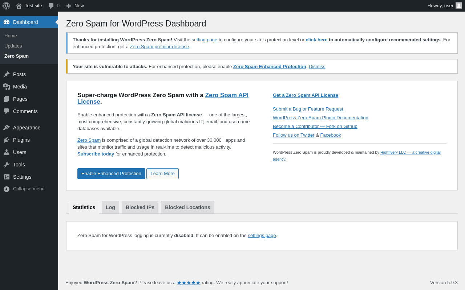Click the New label in admin bar
This screenshot has width=465, height=290.
coord(79,5)
